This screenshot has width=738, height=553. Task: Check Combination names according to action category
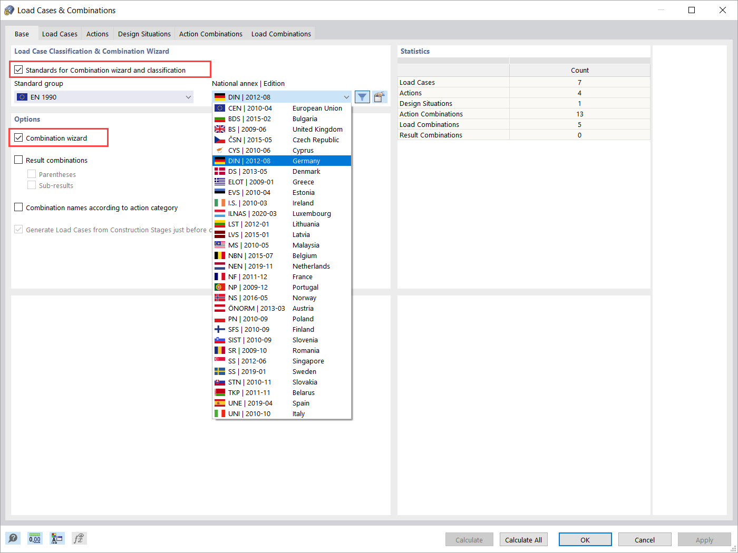18,208
